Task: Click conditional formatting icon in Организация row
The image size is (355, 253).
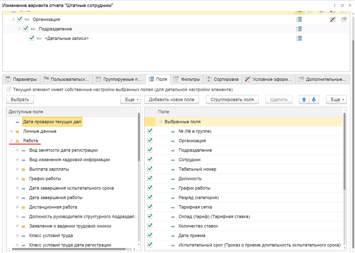Action: coord(333,19)
